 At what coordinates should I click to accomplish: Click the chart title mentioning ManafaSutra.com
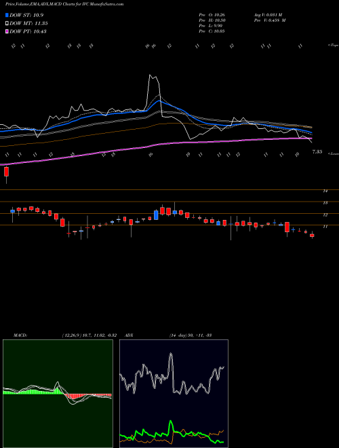coord(64,5)
